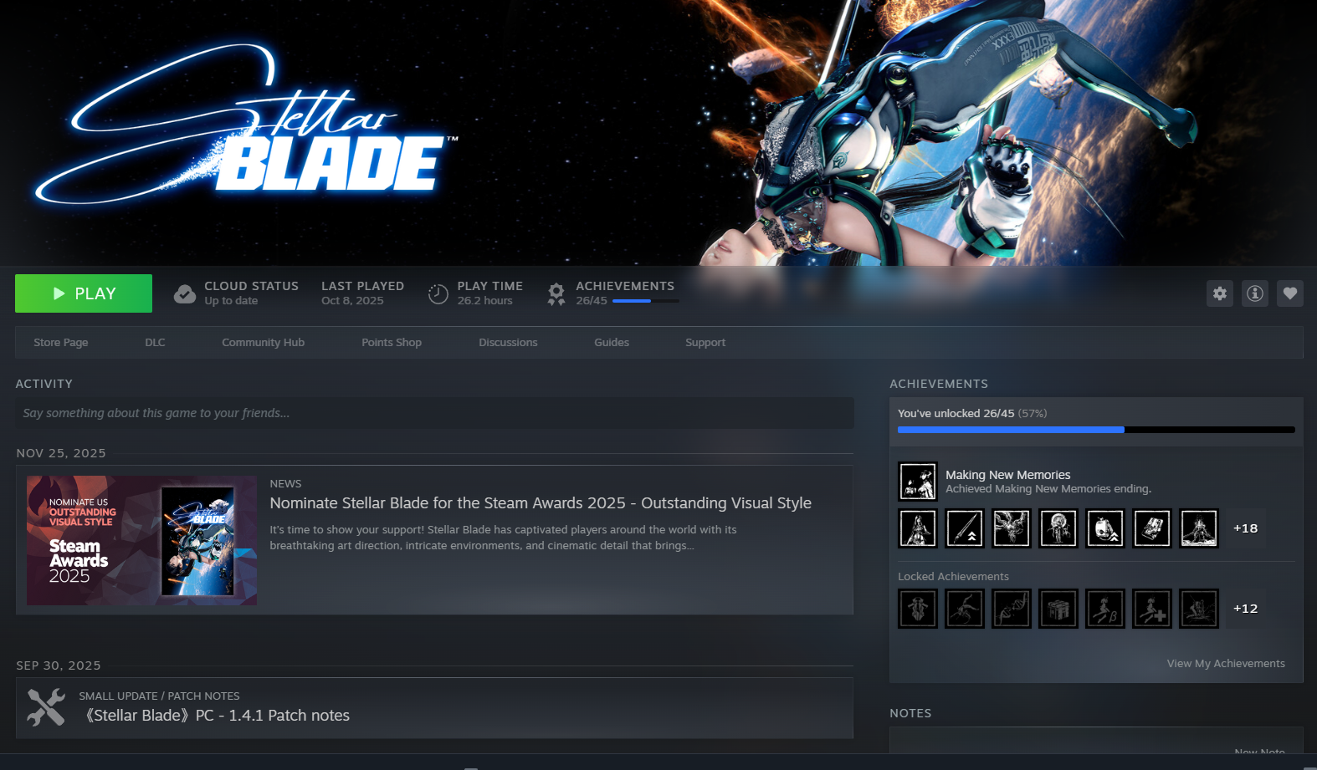Select the last locked achievement icon before +12
1317x770 pixels.
[x=1199, y=609]
